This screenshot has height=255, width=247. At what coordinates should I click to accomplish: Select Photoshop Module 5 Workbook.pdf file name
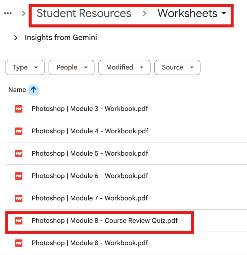pos(90,154)
